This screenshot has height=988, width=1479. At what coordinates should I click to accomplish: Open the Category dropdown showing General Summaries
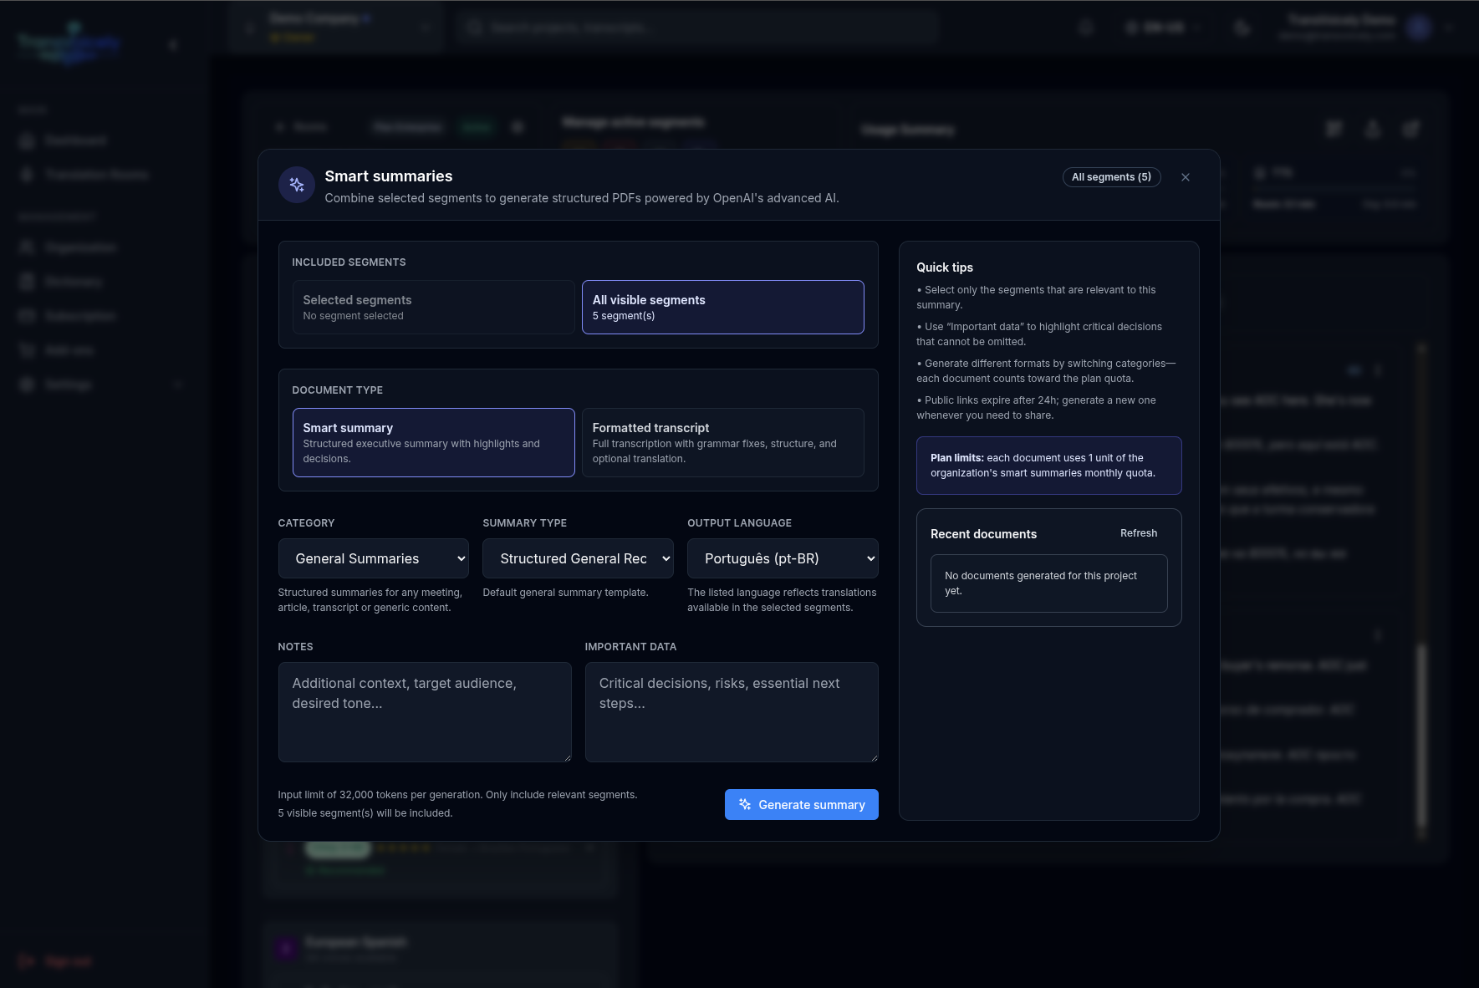373,558
